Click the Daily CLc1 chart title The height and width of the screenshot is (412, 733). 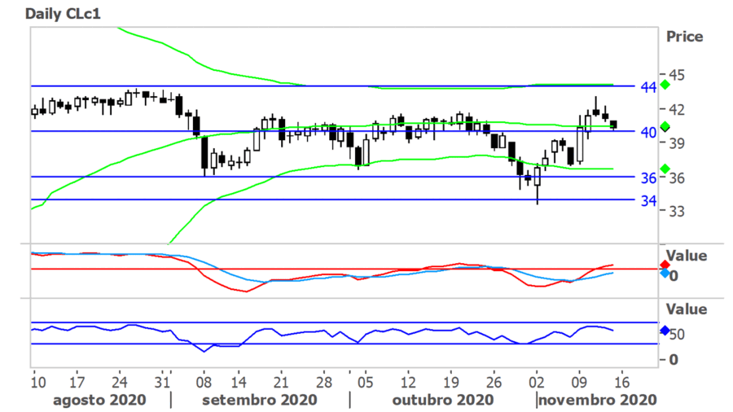(63, 14)
